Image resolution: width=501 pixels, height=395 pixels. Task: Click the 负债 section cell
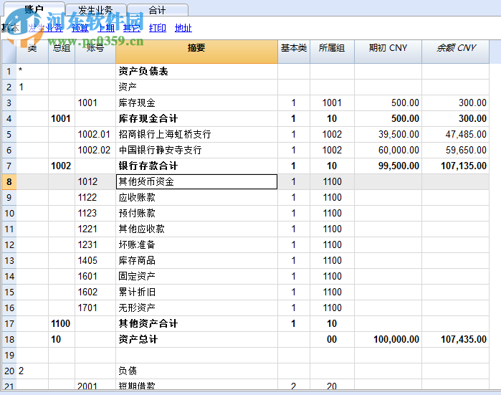pos(196,371)
